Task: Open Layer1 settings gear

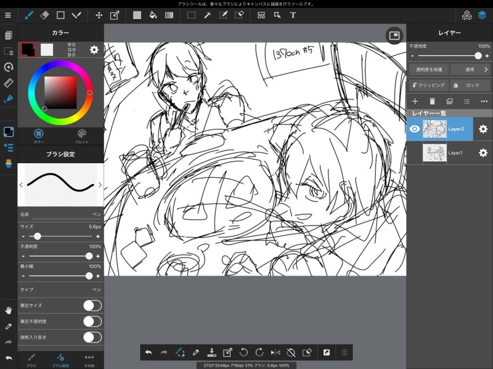Action: coord(483,153)
